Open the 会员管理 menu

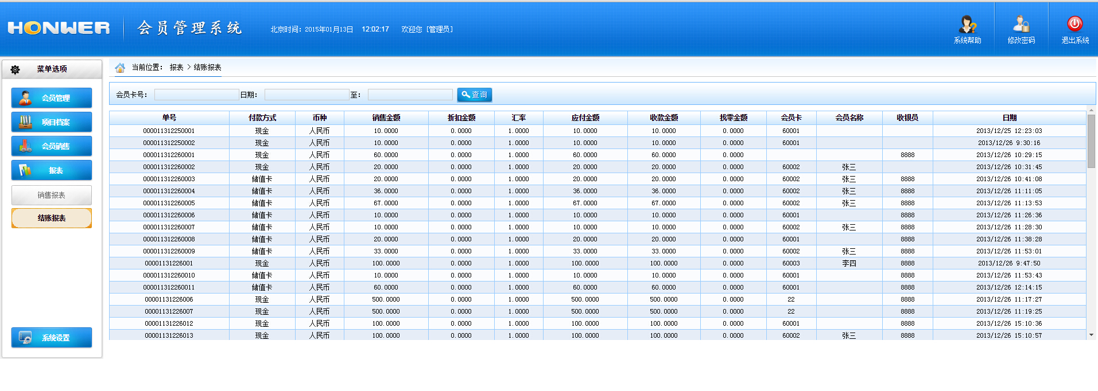(x=52, y=98)
